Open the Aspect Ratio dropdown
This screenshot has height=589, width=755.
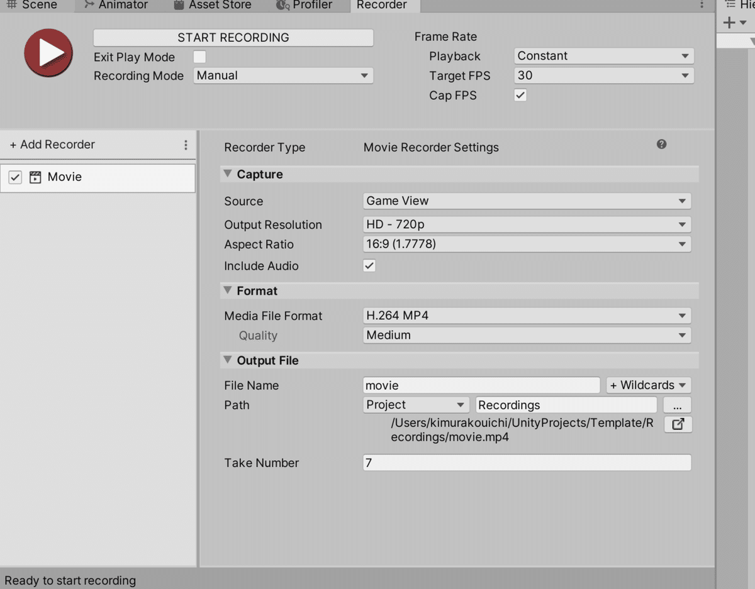pos(527,244)
